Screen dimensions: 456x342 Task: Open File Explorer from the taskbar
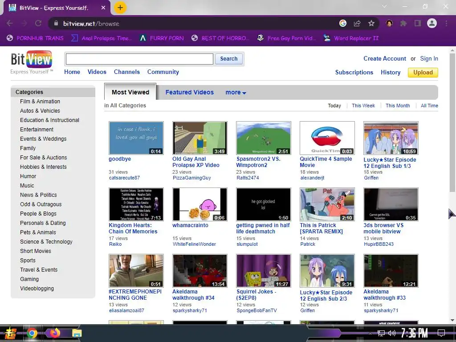(x=77, y=333)
